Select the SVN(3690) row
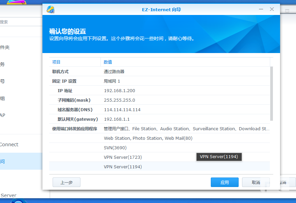The height and width of the screenshot is (203, 296). coord(160,148)
